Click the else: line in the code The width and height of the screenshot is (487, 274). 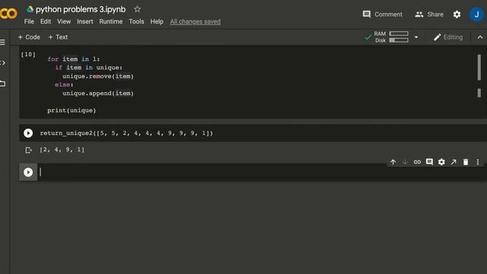[x=64, y=84]
